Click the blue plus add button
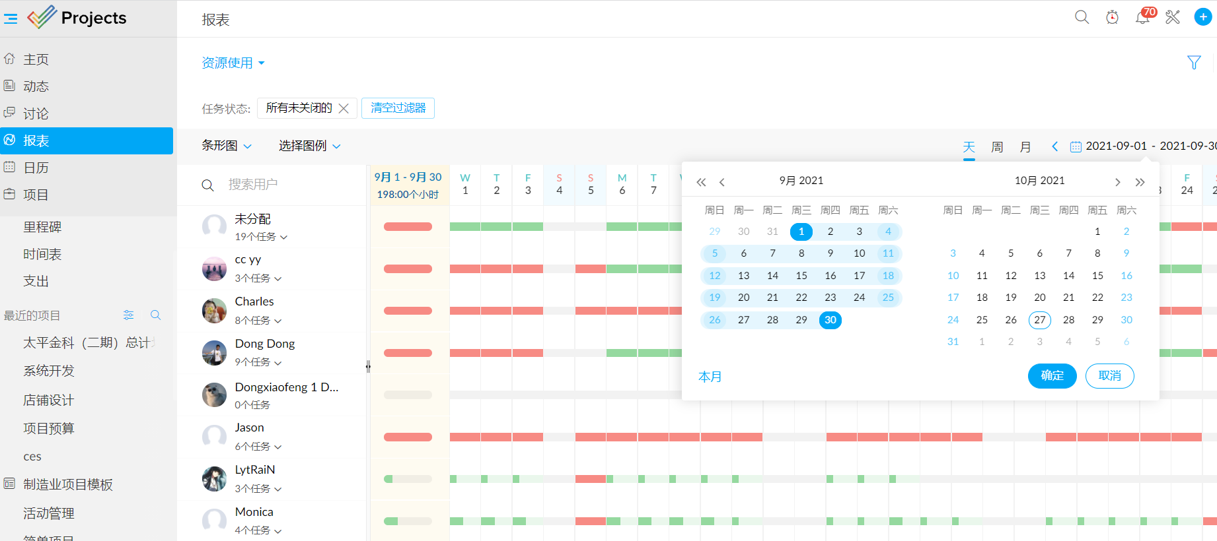Screen dimensions: 1217x541 pos(1202,17)
